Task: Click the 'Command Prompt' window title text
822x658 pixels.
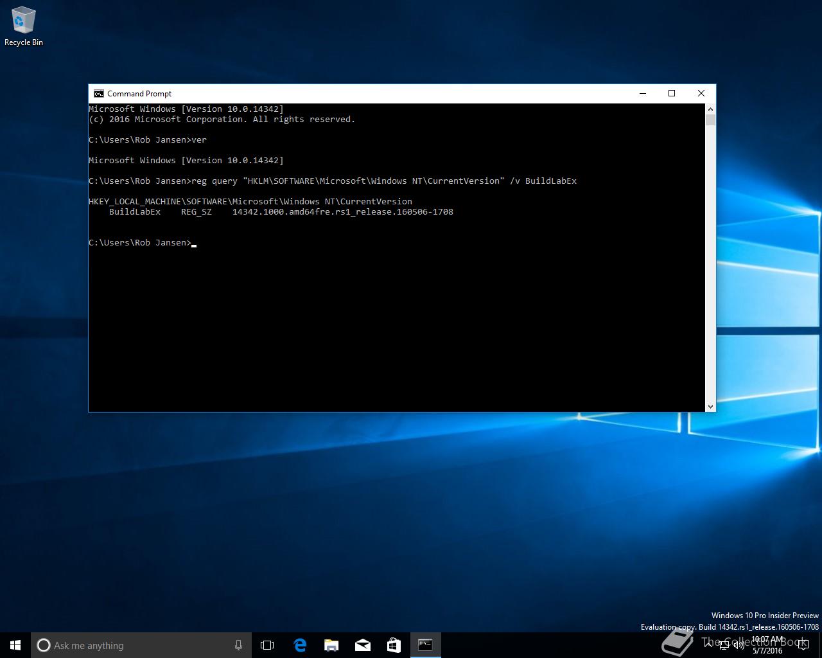Action: pos(139,94)
